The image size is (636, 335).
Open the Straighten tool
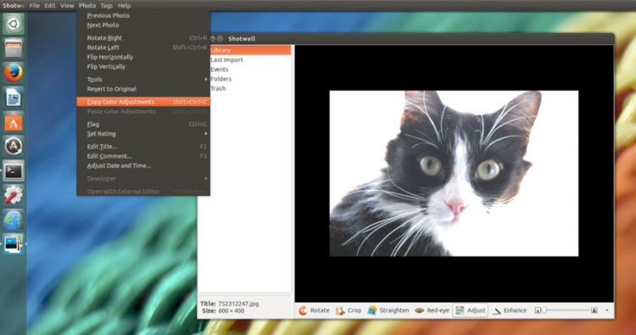[x=388, y=310]
